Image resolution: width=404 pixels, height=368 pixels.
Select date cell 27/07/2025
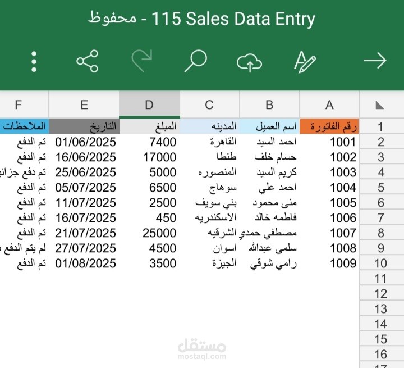[84, 248]
